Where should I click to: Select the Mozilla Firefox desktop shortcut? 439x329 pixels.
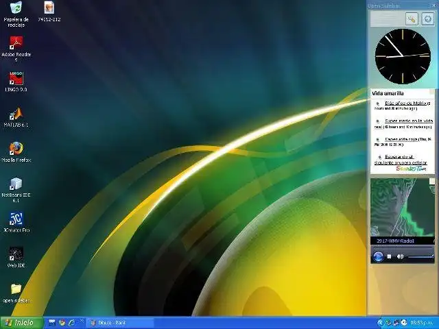point(16,152)
